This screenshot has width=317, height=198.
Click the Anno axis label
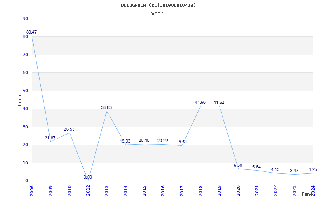[x=307, y=194]
